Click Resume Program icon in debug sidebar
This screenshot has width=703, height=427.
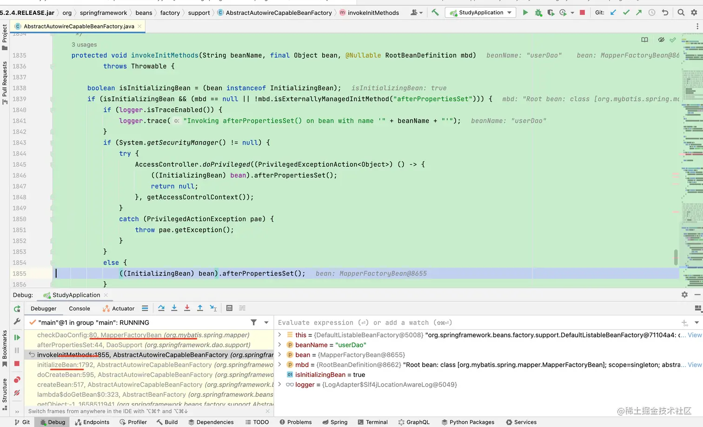pos(17,337)
